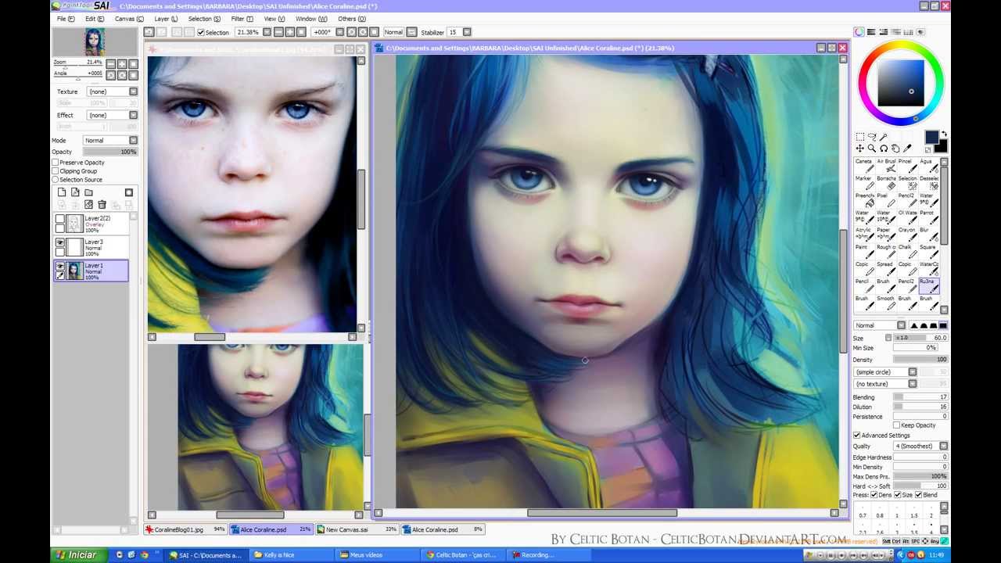
Task: Open the Layer menu
Action: click(166, 19)
